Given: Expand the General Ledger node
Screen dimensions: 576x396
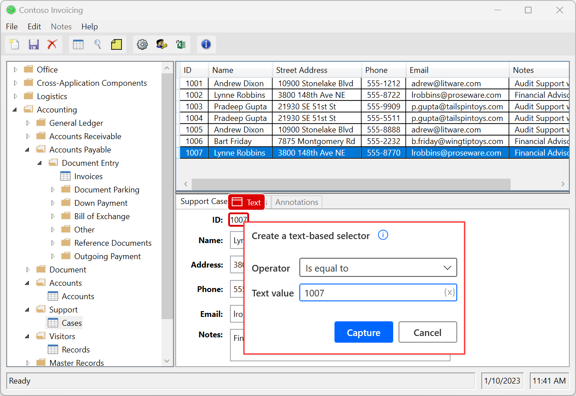Looking at the screenshot, I should pyautogui.click(x=28, y=123).
